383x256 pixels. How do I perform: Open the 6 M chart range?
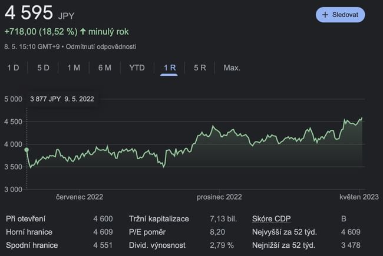coord(104,68)
